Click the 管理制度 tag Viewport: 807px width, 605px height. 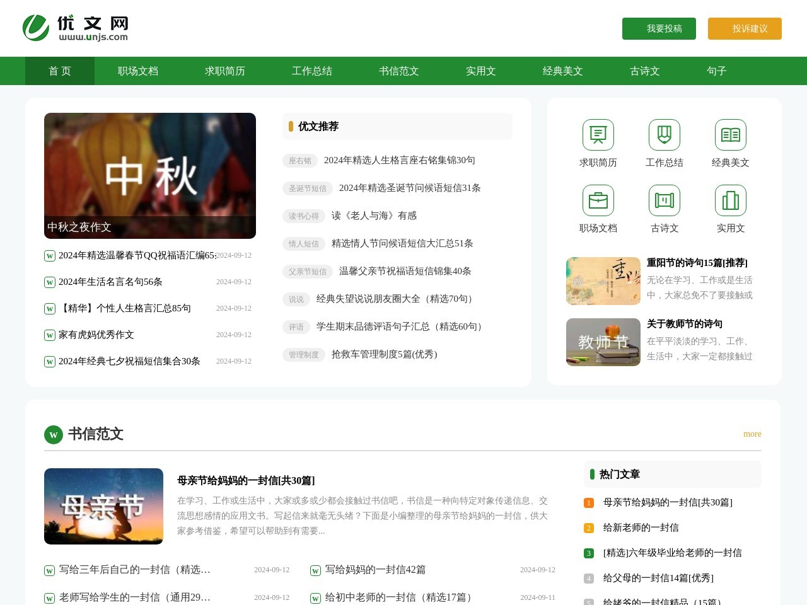pyautogui.click(x=304, y=355)
